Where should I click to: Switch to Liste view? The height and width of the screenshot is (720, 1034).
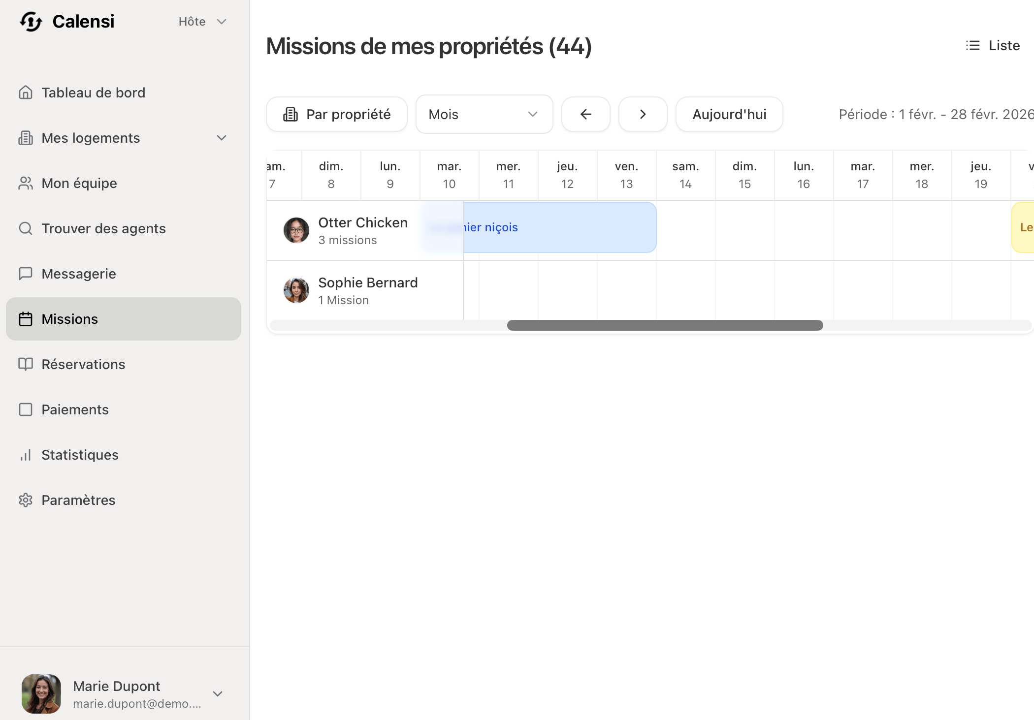pos(993,45)
